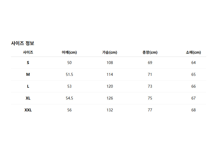Select the XXL size row label
The width and height of the screenshot is (210, 158).
click(28, 110)
